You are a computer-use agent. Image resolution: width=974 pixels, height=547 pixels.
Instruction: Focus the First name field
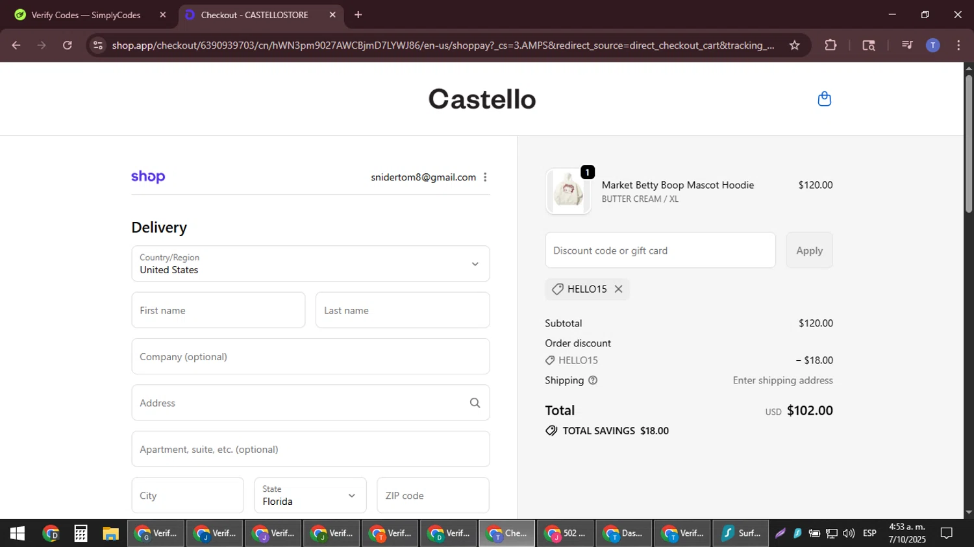coord(218,310)
